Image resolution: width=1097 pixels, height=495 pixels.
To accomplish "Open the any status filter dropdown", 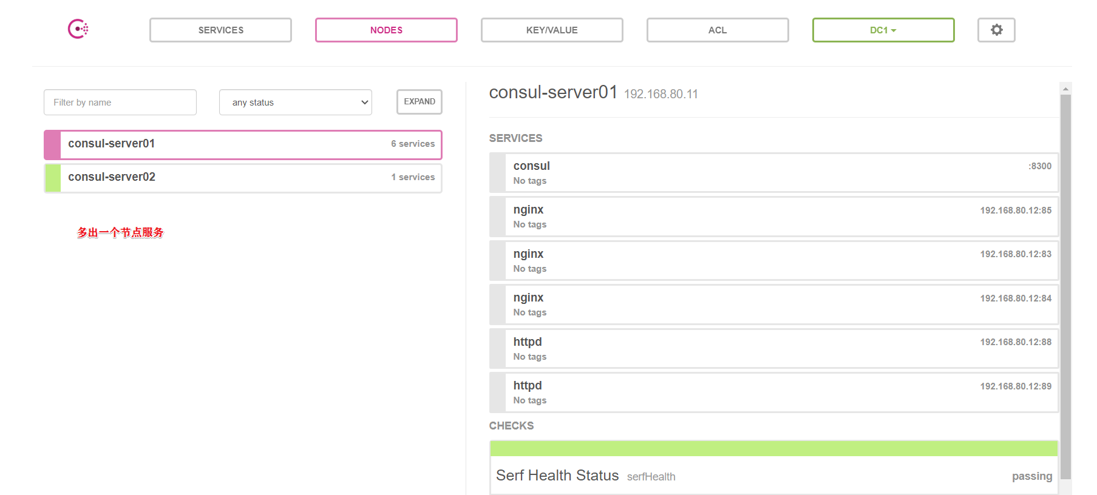I will coord(296,103).
